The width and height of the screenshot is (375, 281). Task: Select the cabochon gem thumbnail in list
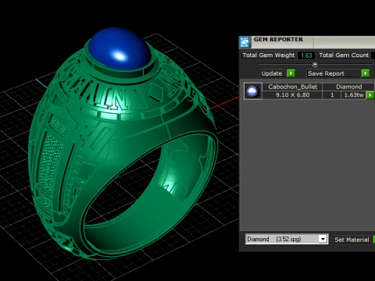(x=252, y=91)
